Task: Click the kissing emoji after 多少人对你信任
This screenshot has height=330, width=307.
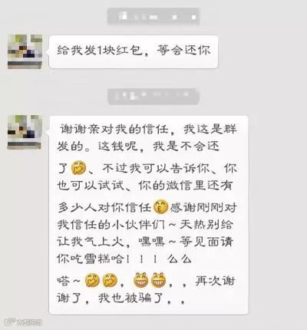Action: tap(160, 207)
